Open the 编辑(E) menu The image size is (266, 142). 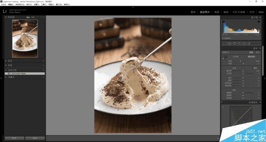(x=11, y=5)
